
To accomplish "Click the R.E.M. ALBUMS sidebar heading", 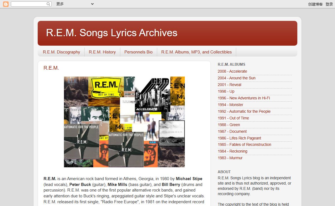I will pyautogui.click(x=231, y=64).
